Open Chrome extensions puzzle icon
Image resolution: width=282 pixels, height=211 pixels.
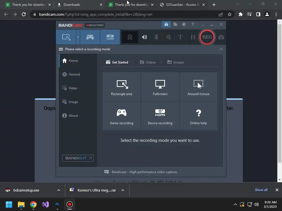tap(240, 14)
